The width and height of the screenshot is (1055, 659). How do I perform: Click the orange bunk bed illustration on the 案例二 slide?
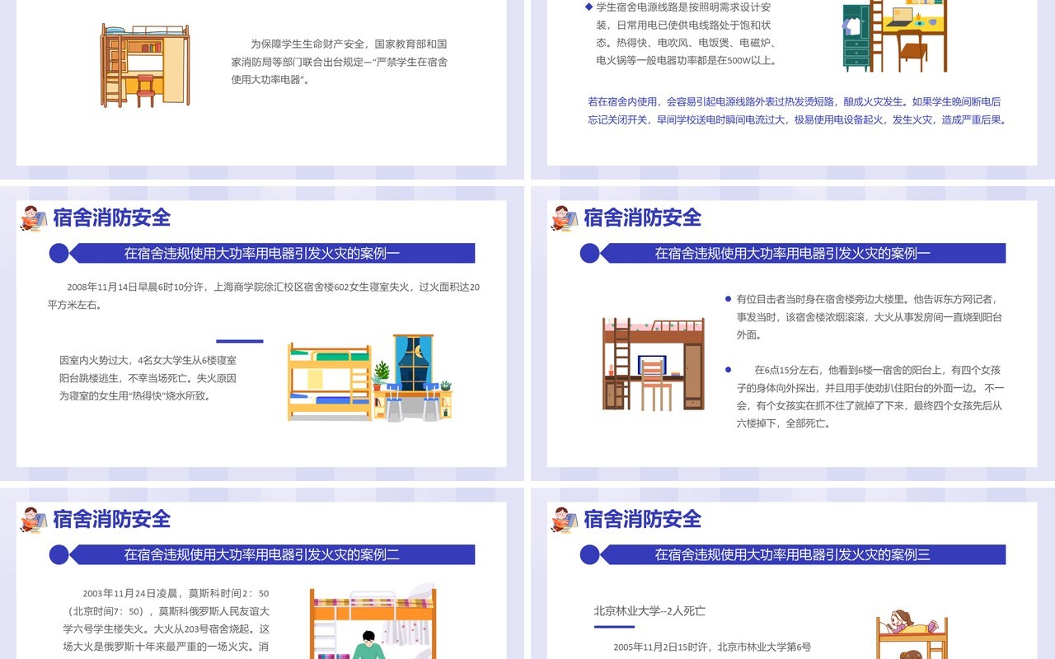click(x=373, y=622)
